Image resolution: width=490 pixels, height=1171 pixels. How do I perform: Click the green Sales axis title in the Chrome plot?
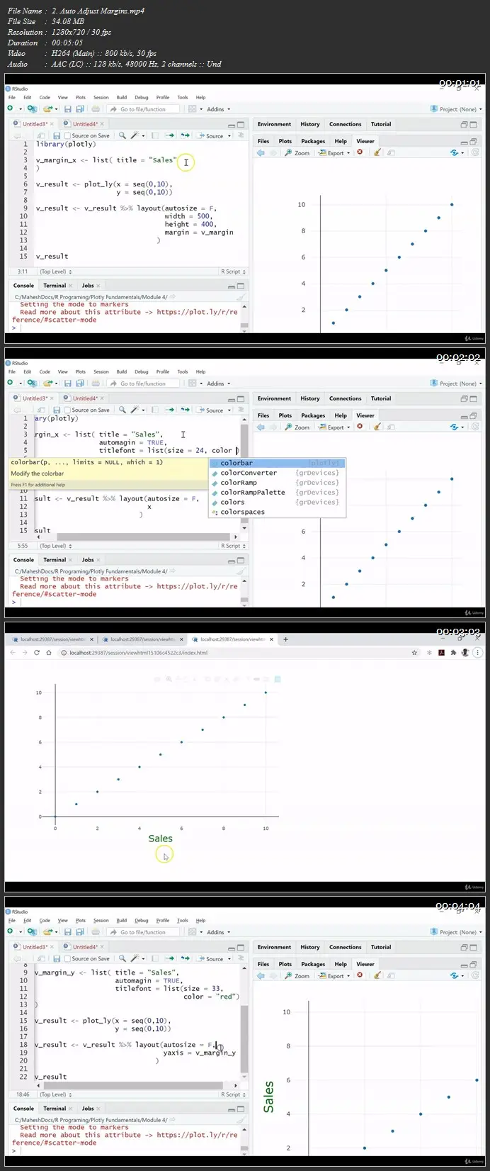tap(161, 839)
